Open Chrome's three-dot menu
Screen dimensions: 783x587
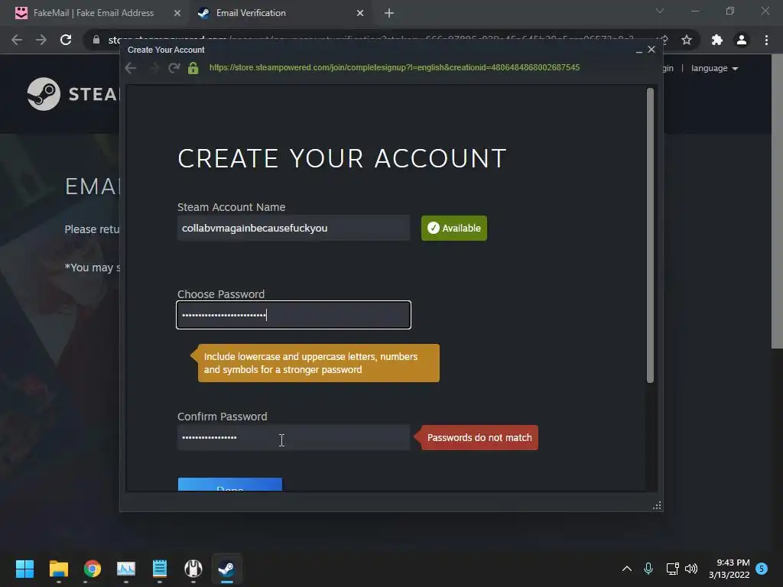[x=766, y=40]
